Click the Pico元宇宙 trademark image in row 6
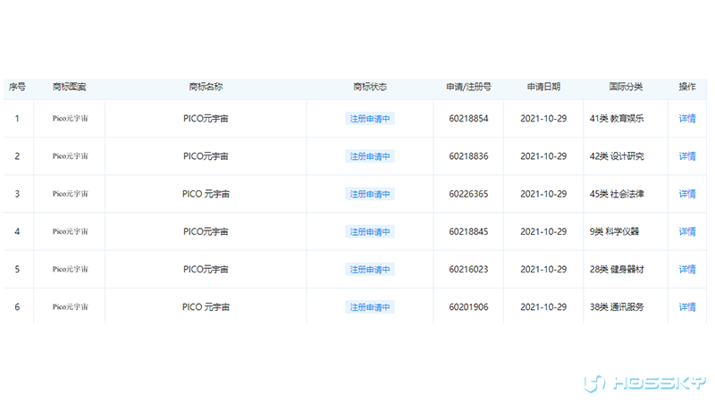The height and width of the screenshot is (402, 715). click(70, 307)
